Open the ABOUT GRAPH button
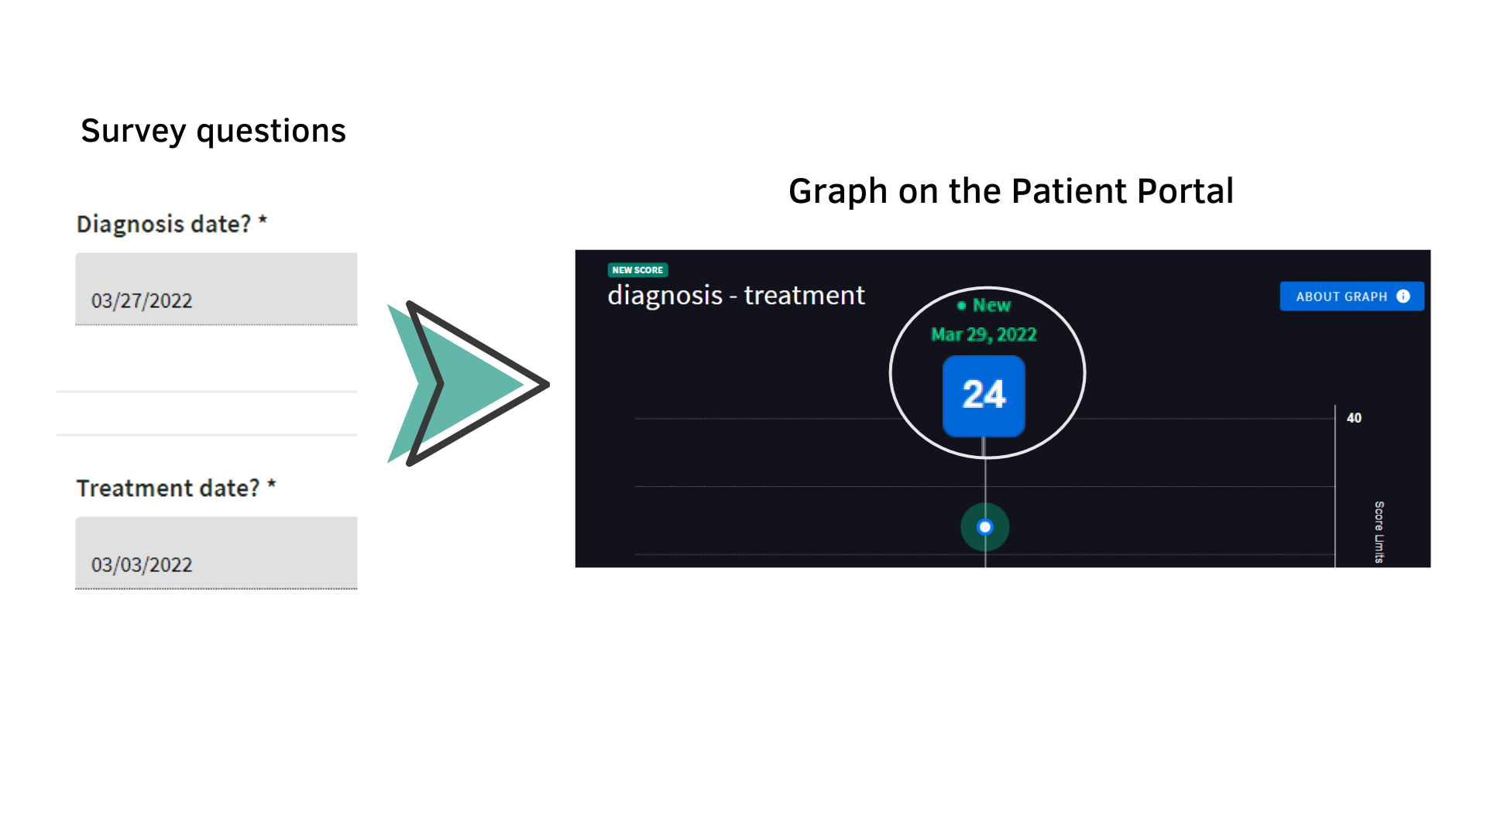 point(1351,296)
